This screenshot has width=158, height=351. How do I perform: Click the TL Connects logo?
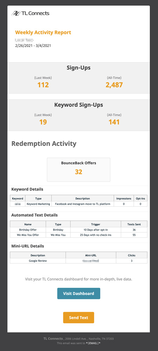point(30,13)
